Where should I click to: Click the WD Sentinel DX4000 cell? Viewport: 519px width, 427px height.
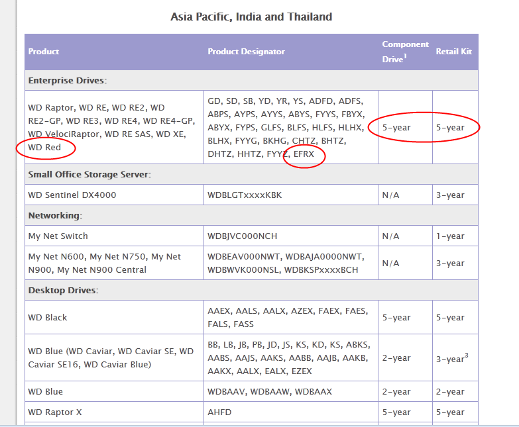pyautogui.click(x=114, y=195)
